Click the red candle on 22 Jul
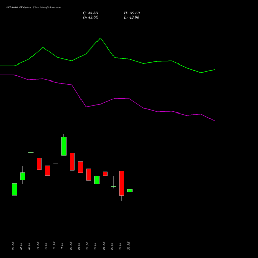The image size is (258, 258). pyautogui.click(x=89, y=174)
